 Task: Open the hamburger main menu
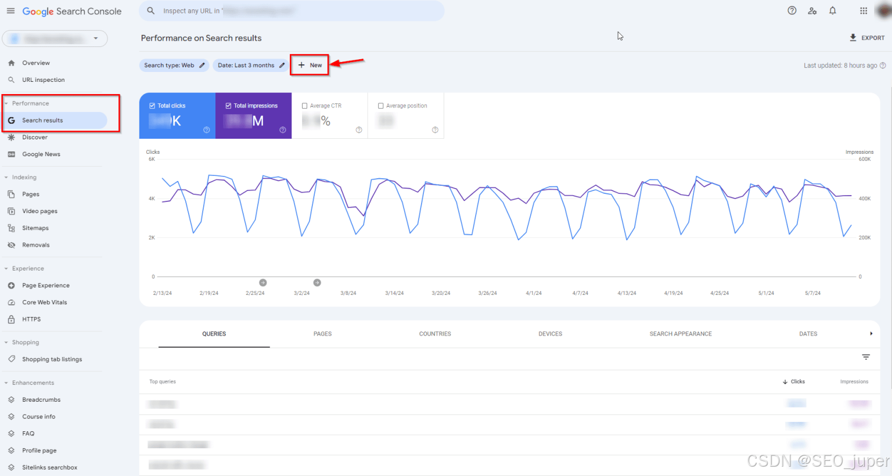point(10,11)
